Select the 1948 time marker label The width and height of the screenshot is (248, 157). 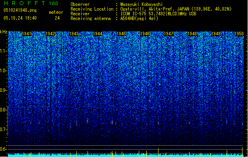point(192,34)
